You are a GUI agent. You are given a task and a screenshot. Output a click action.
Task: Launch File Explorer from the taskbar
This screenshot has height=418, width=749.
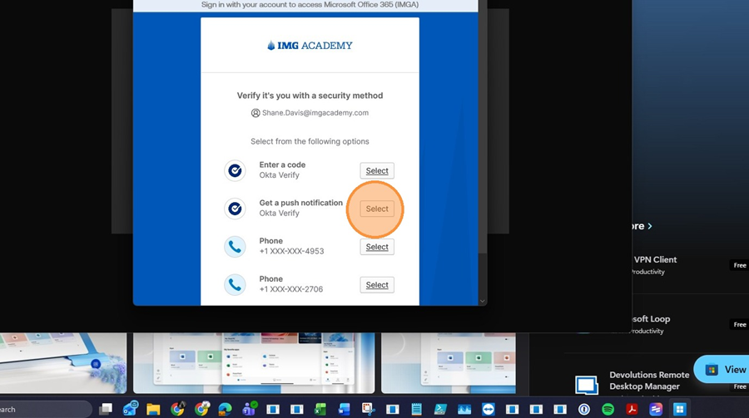tap(153, 409)
